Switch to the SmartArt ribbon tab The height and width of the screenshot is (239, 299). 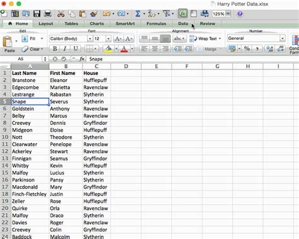tap(125, 23)
